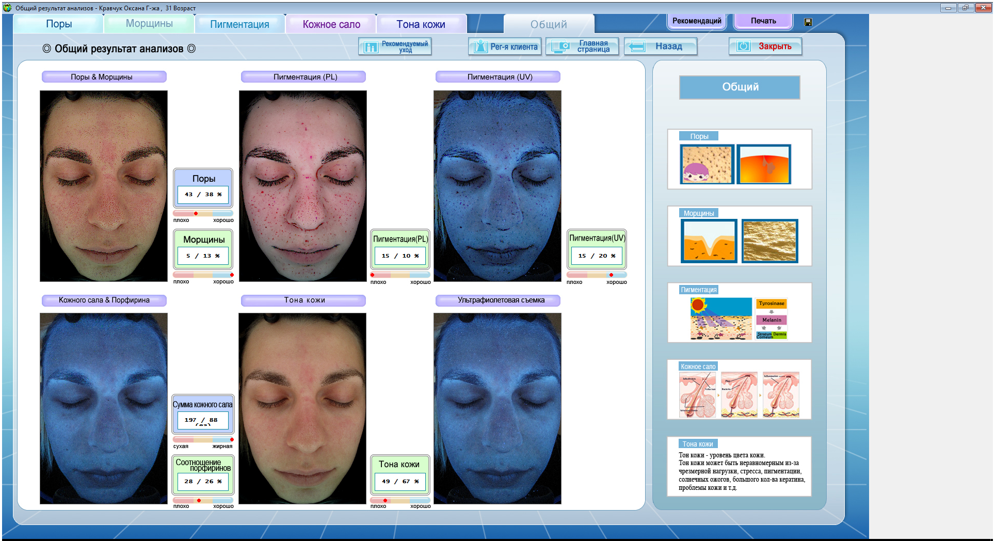This screenshot has width=995, height=541.
Task: Click the golden wrinkle texture image
Action: (769, 241)
